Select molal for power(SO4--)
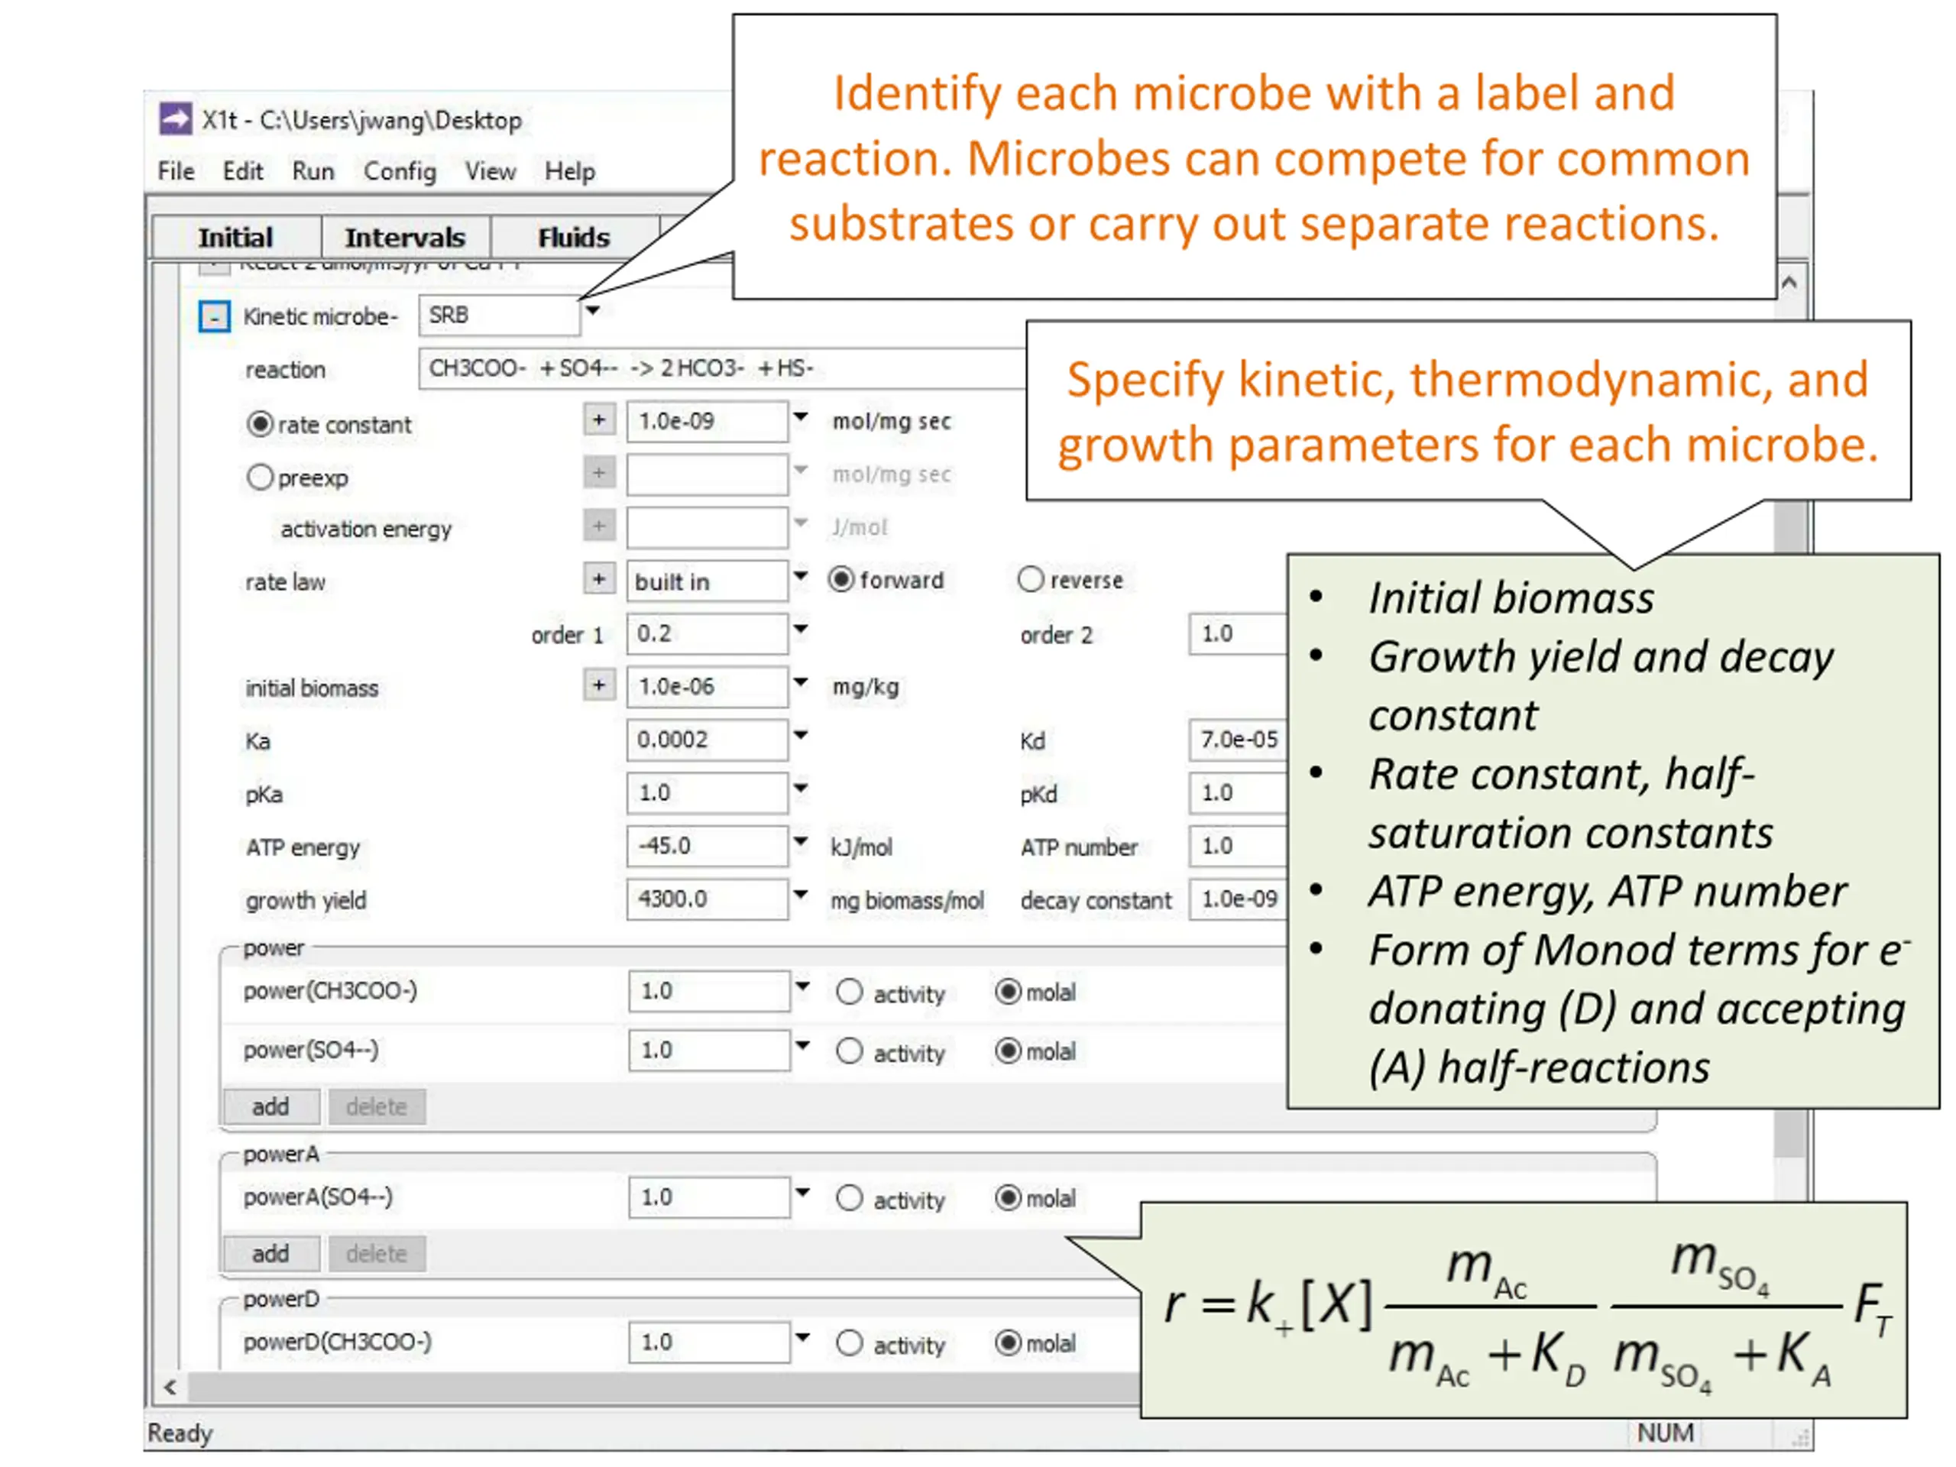The image size is (1956, 1467). pyautogui.click(x=1008, y=1051)
